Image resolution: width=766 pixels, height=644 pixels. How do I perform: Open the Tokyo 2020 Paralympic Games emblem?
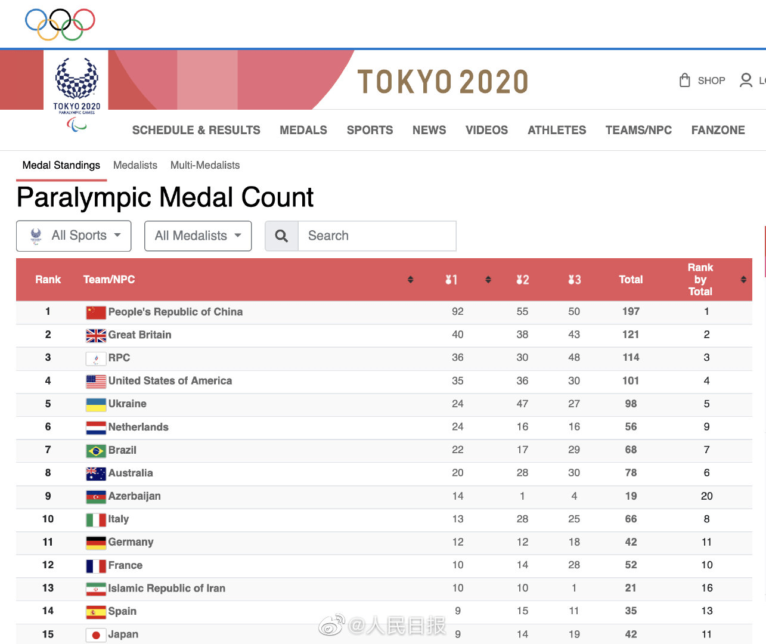(x=76, y=94)
